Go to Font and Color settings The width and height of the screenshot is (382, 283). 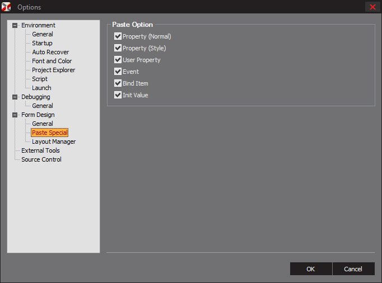coord(52,61)
